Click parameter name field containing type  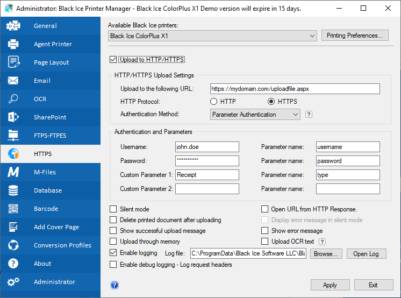348,175
